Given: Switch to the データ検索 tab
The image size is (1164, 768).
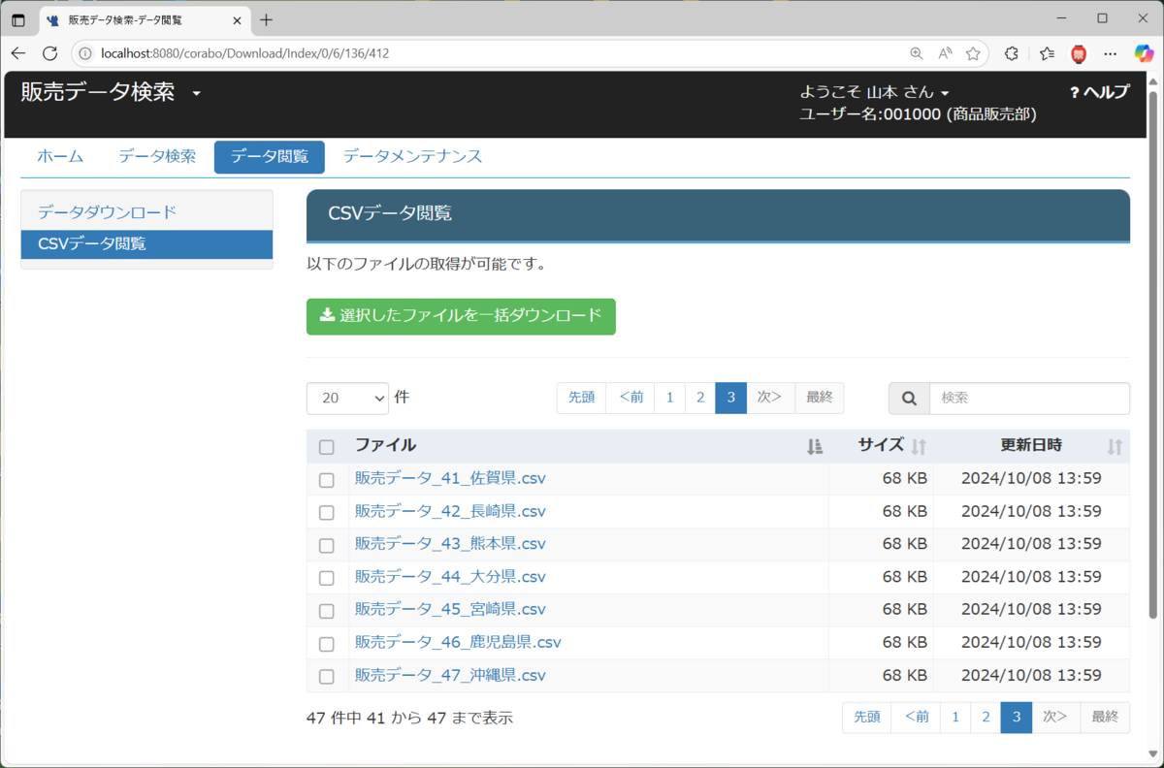Looking at the screenshot, I should 157,156.
